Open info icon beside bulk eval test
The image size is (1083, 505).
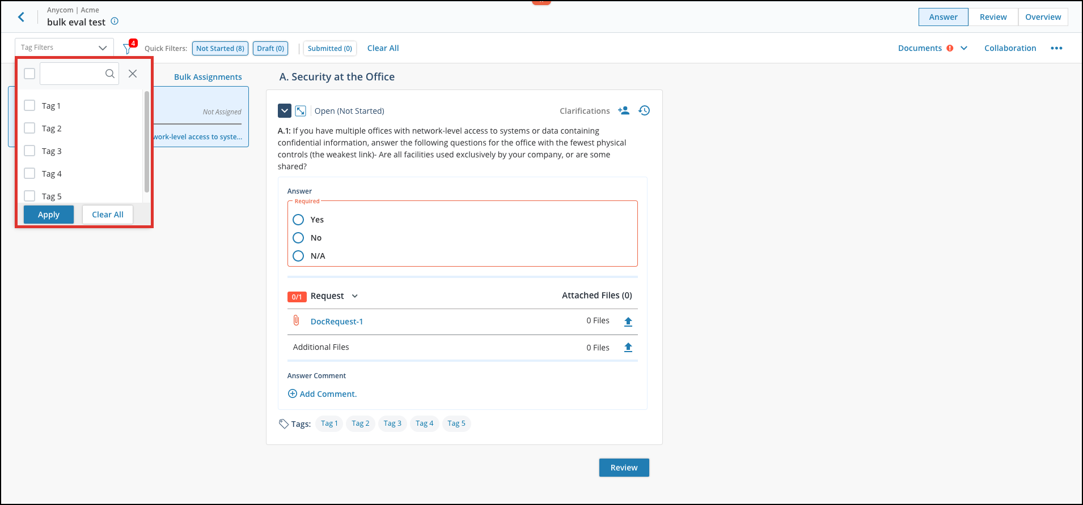click(115, 22)
